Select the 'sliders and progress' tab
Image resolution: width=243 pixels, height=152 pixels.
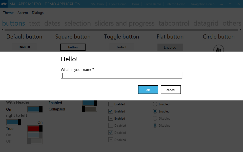(125, 23)
